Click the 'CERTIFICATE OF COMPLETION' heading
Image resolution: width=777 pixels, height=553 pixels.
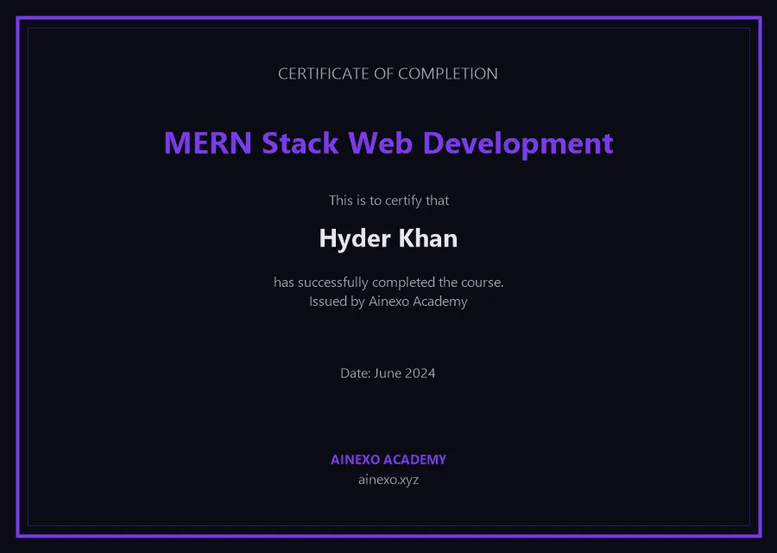(388, 73)
